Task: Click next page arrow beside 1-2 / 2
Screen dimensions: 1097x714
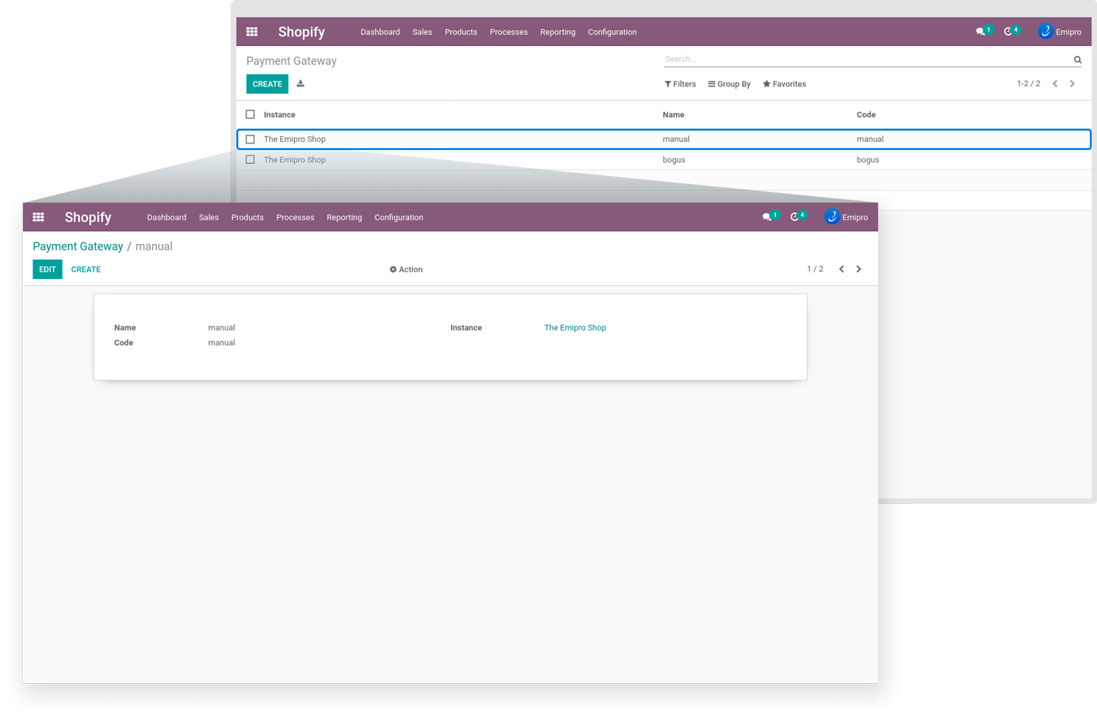Action: click(x=1072, y=84)
